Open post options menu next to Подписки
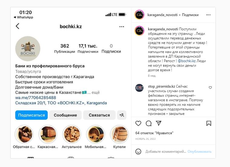 tap(208, 15)
